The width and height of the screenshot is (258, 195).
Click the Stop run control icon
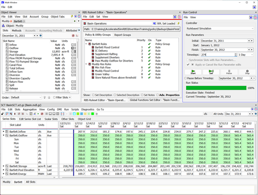coord(246,71)
